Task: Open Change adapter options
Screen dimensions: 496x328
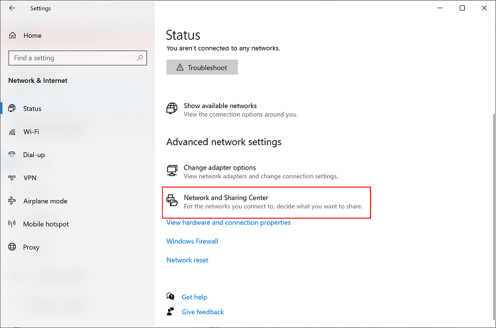Action: (x=219, y=168)
